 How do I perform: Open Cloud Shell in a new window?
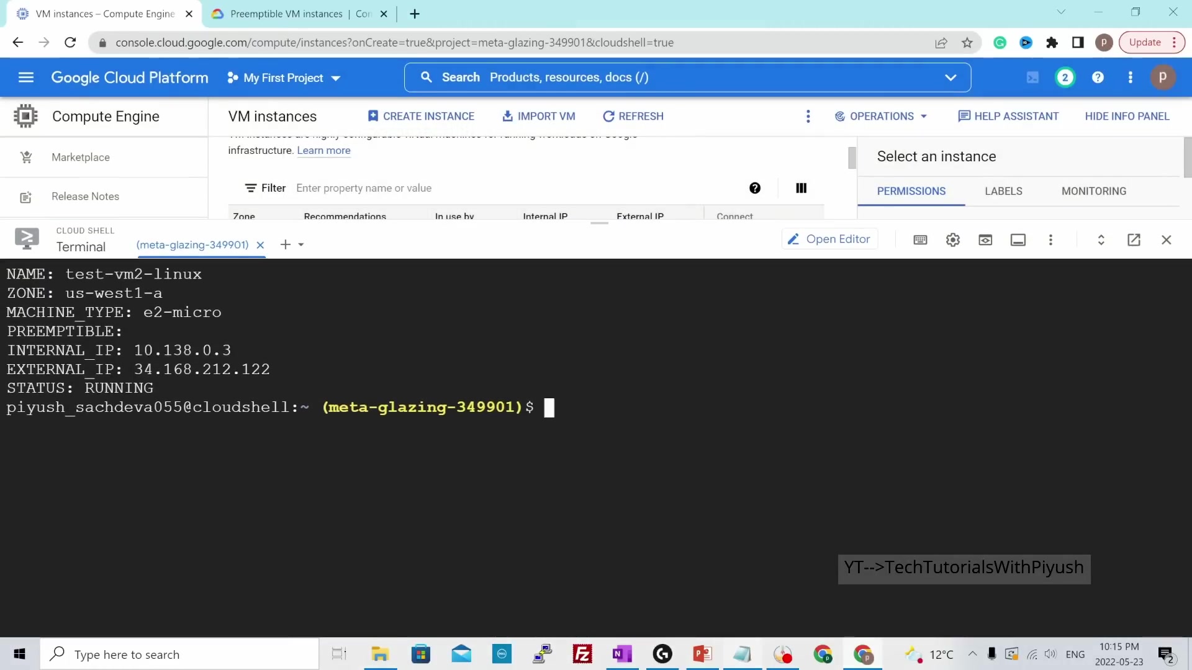(1134, 240)
